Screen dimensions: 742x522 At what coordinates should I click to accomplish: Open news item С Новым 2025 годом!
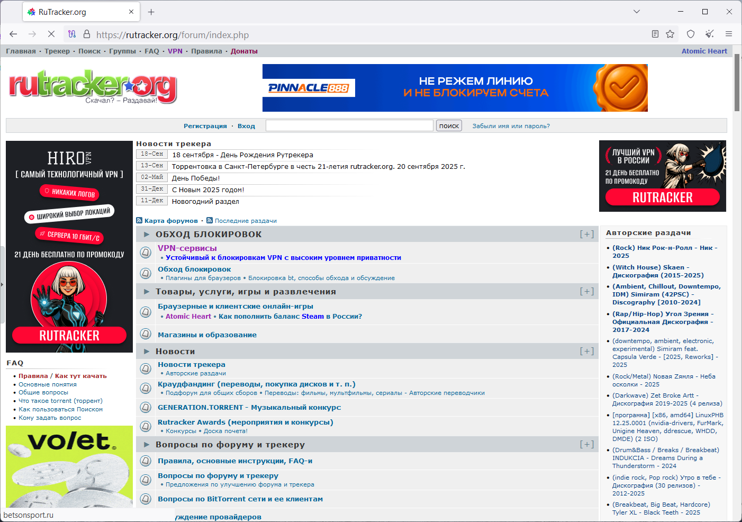point(208,190)
